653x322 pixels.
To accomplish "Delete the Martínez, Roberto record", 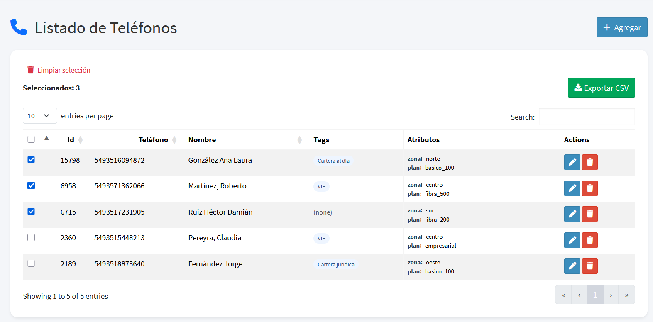I will pyautogui.click(x=590, y=188).
